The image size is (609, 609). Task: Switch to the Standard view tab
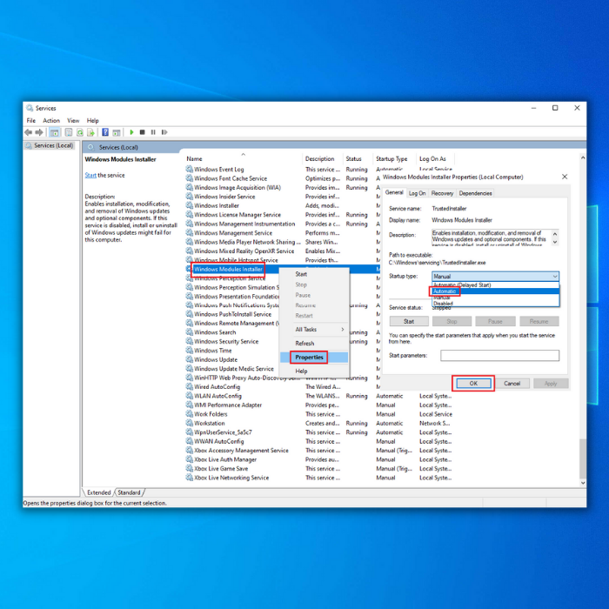[x=129, y=492]
